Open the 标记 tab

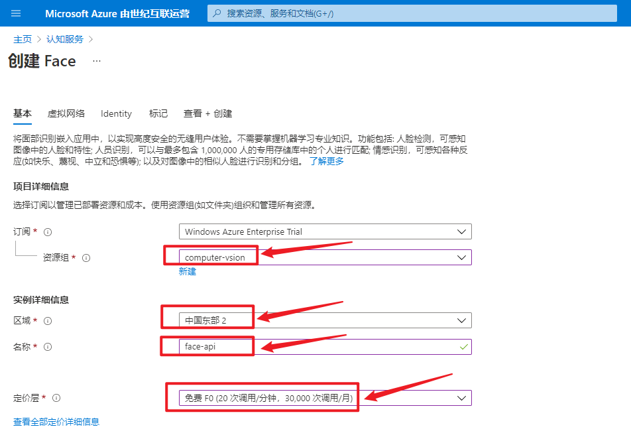[158, 113]
